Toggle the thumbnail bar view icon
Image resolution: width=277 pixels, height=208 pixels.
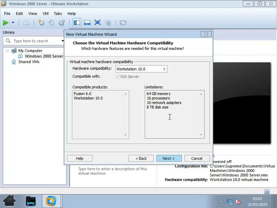click(x=87, y=23)
